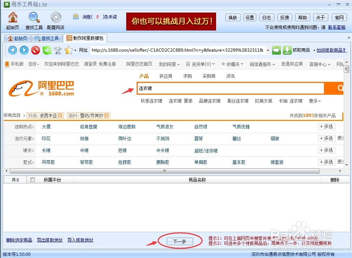This screenshot has width=352, height=258.
Task: Open the 如何抓取商品? link
Action: click(x=331, y=50)
